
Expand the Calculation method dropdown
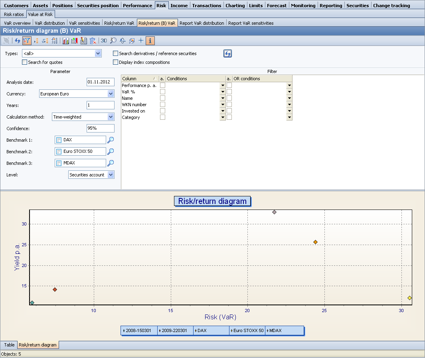tap(111, 117)
